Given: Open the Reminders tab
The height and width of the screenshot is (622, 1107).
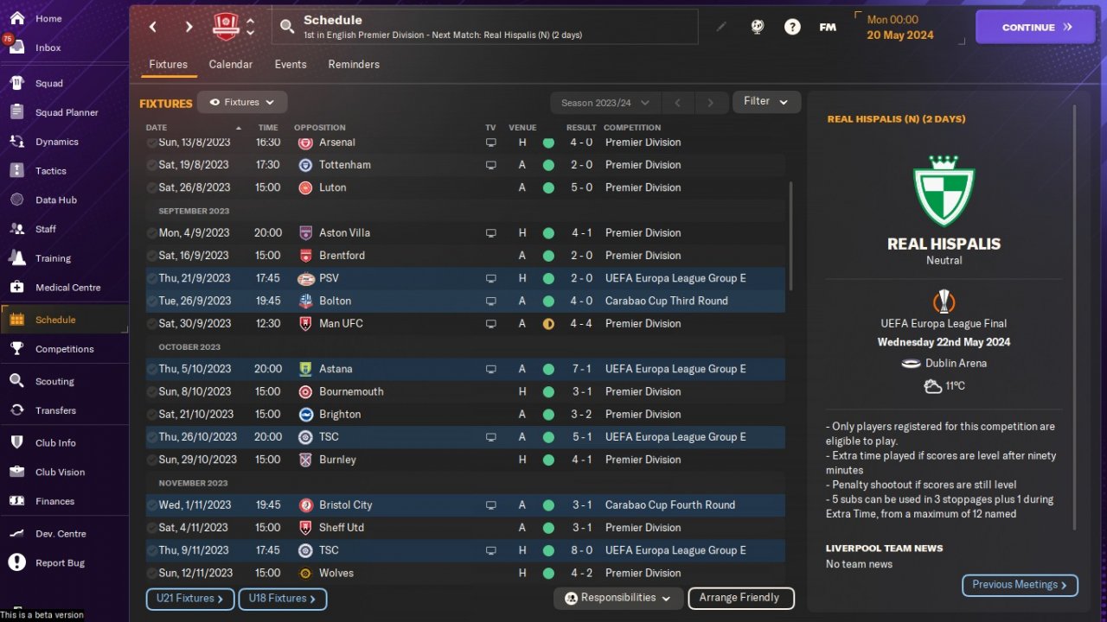Looking at the screenshot, I should click(x=354, y=65).
